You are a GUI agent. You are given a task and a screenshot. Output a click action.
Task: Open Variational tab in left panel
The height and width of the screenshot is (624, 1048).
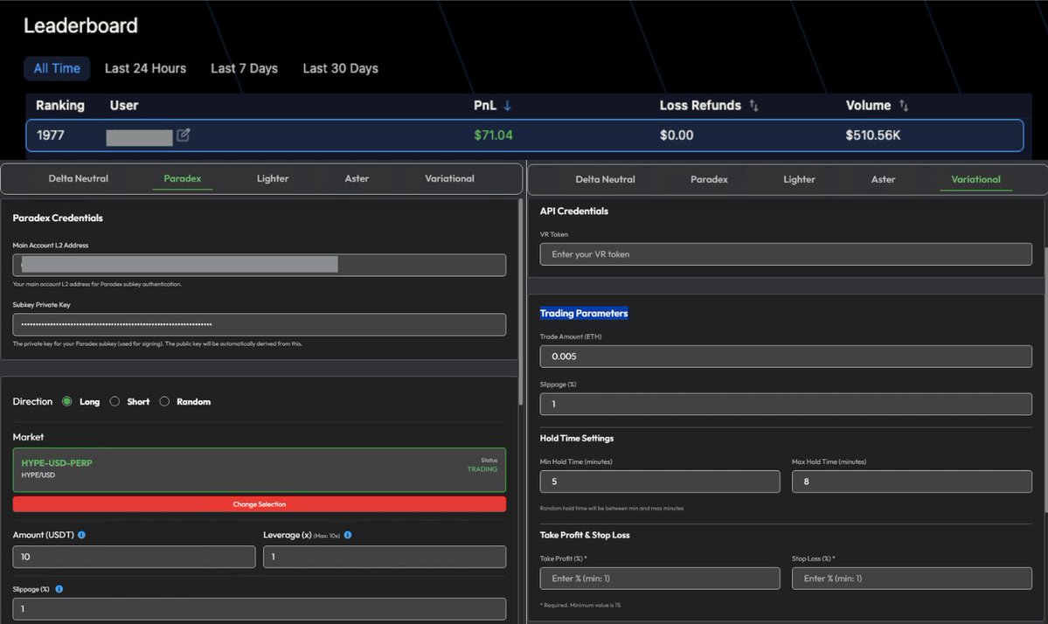[x=450, y=178]
